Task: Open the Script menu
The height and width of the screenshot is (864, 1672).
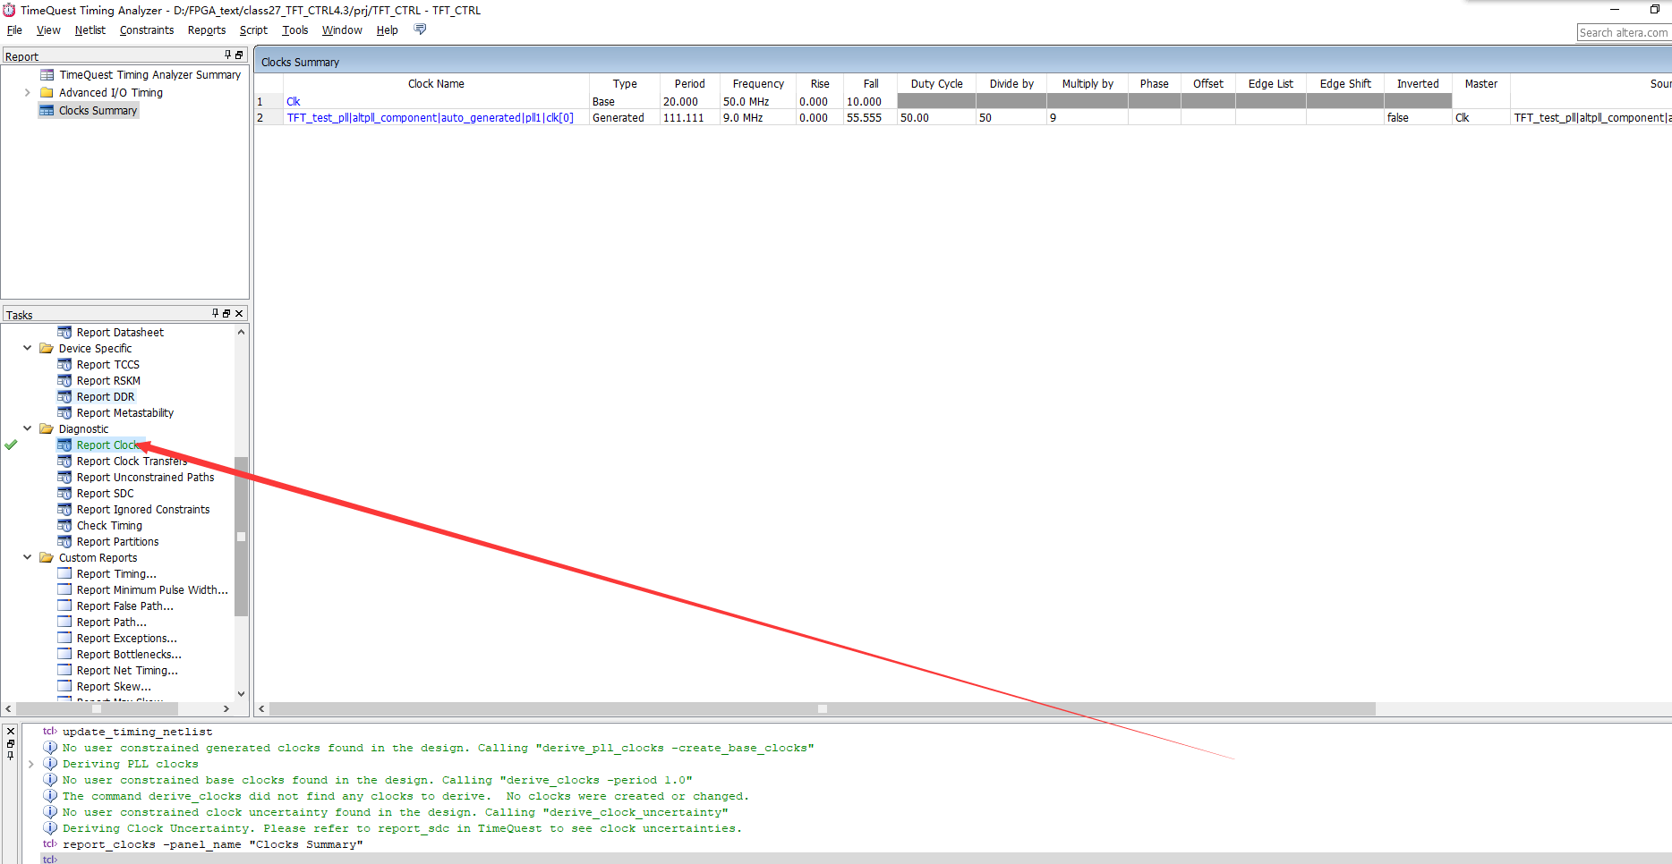Action: pos(253,30)
